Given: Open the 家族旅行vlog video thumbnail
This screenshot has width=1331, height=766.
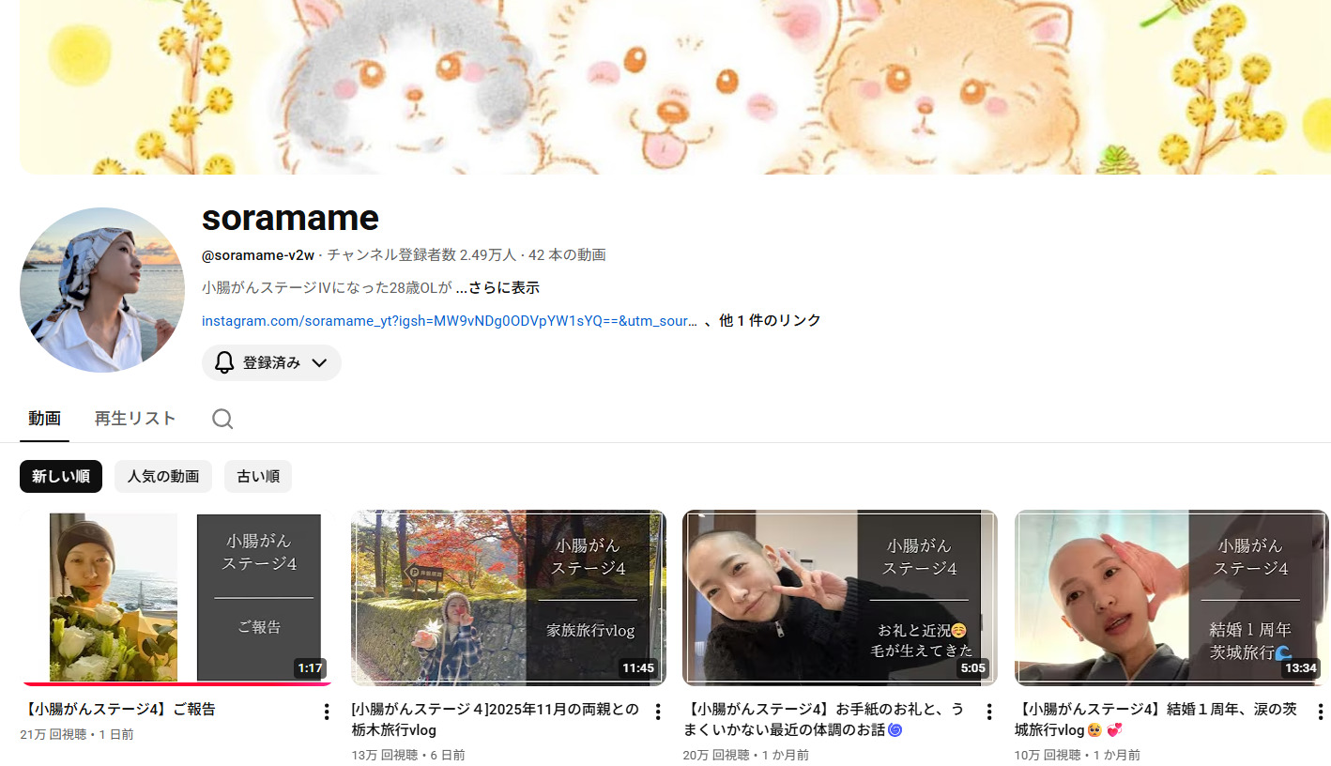Looking at the screenshot, I should pyautogui.click(x=508, y=598).
